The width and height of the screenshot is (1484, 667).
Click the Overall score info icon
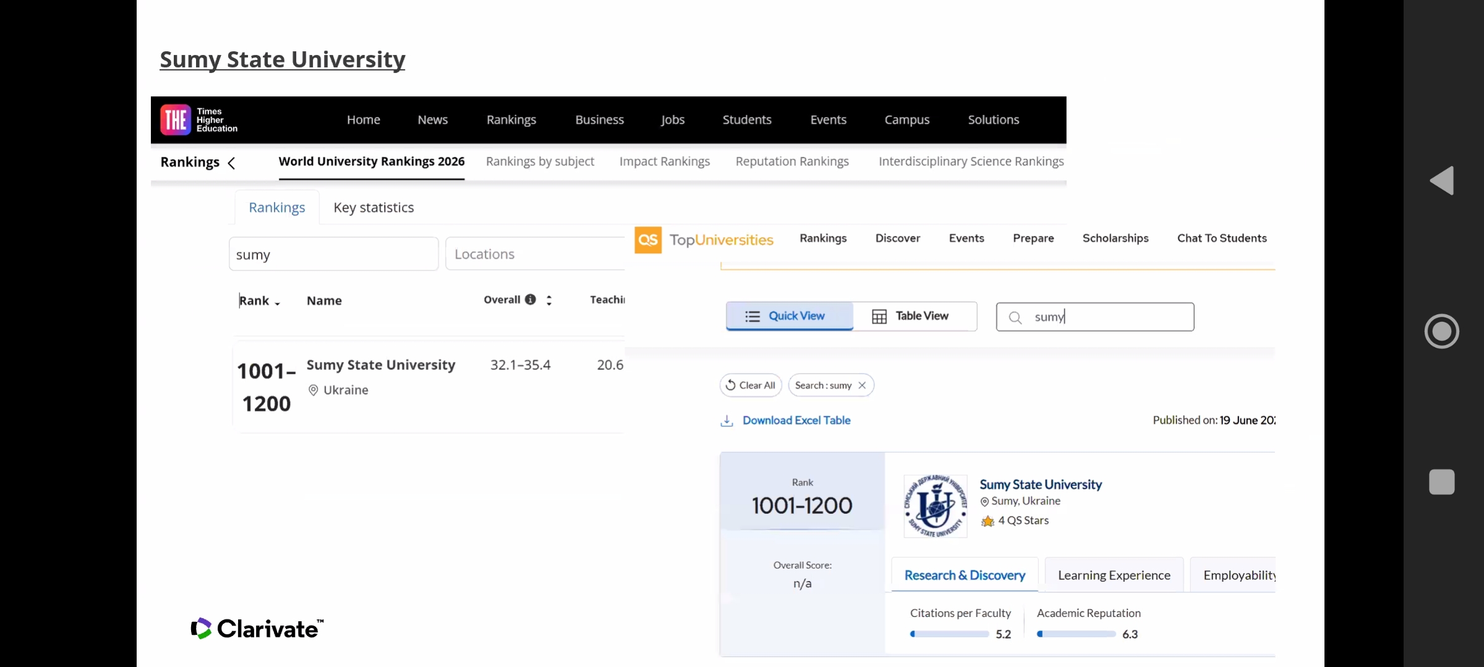click(x=531, y=300)
